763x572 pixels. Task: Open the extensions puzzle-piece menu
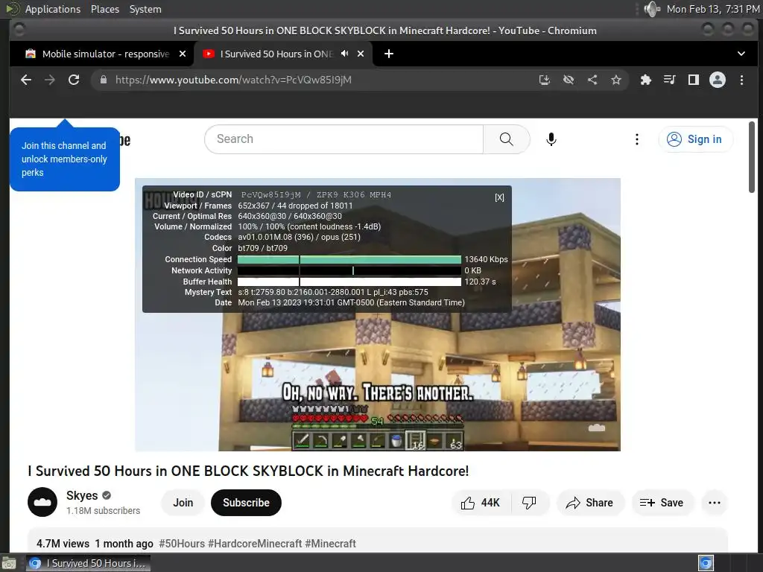646,80
